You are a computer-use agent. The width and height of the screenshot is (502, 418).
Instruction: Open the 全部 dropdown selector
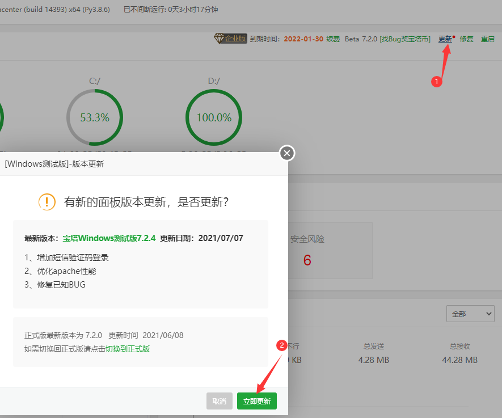coord(470,314)
